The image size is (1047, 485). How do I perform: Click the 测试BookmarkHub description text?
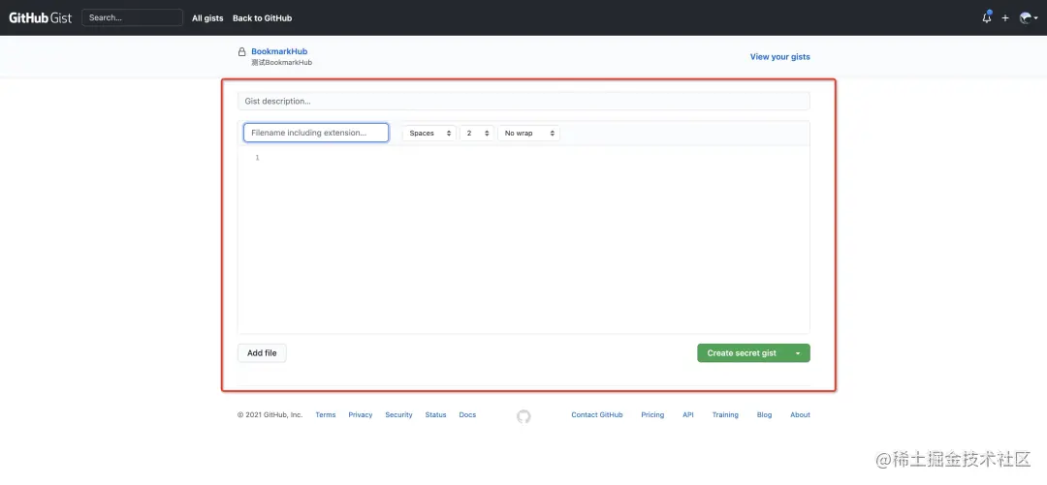(x=281, y=63)
